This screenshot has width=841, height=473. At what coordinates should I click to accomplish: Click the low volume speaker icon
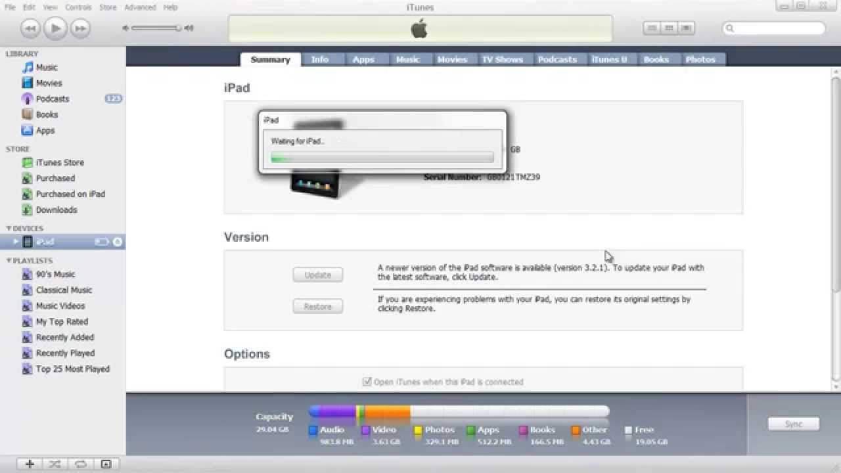pos(125,28)
